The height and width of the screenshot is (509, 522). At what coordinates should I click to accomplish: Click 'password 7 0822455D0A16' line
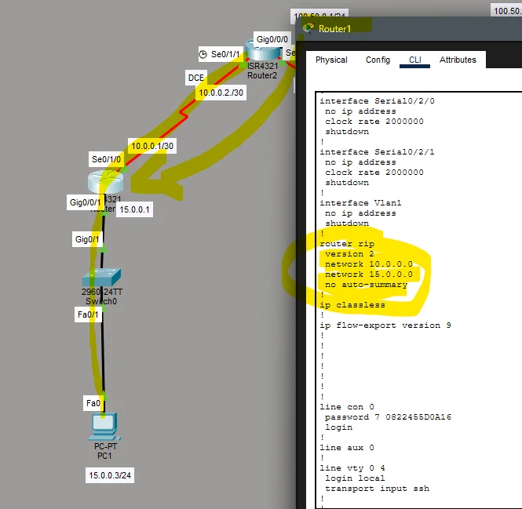[x=388, y=417]
